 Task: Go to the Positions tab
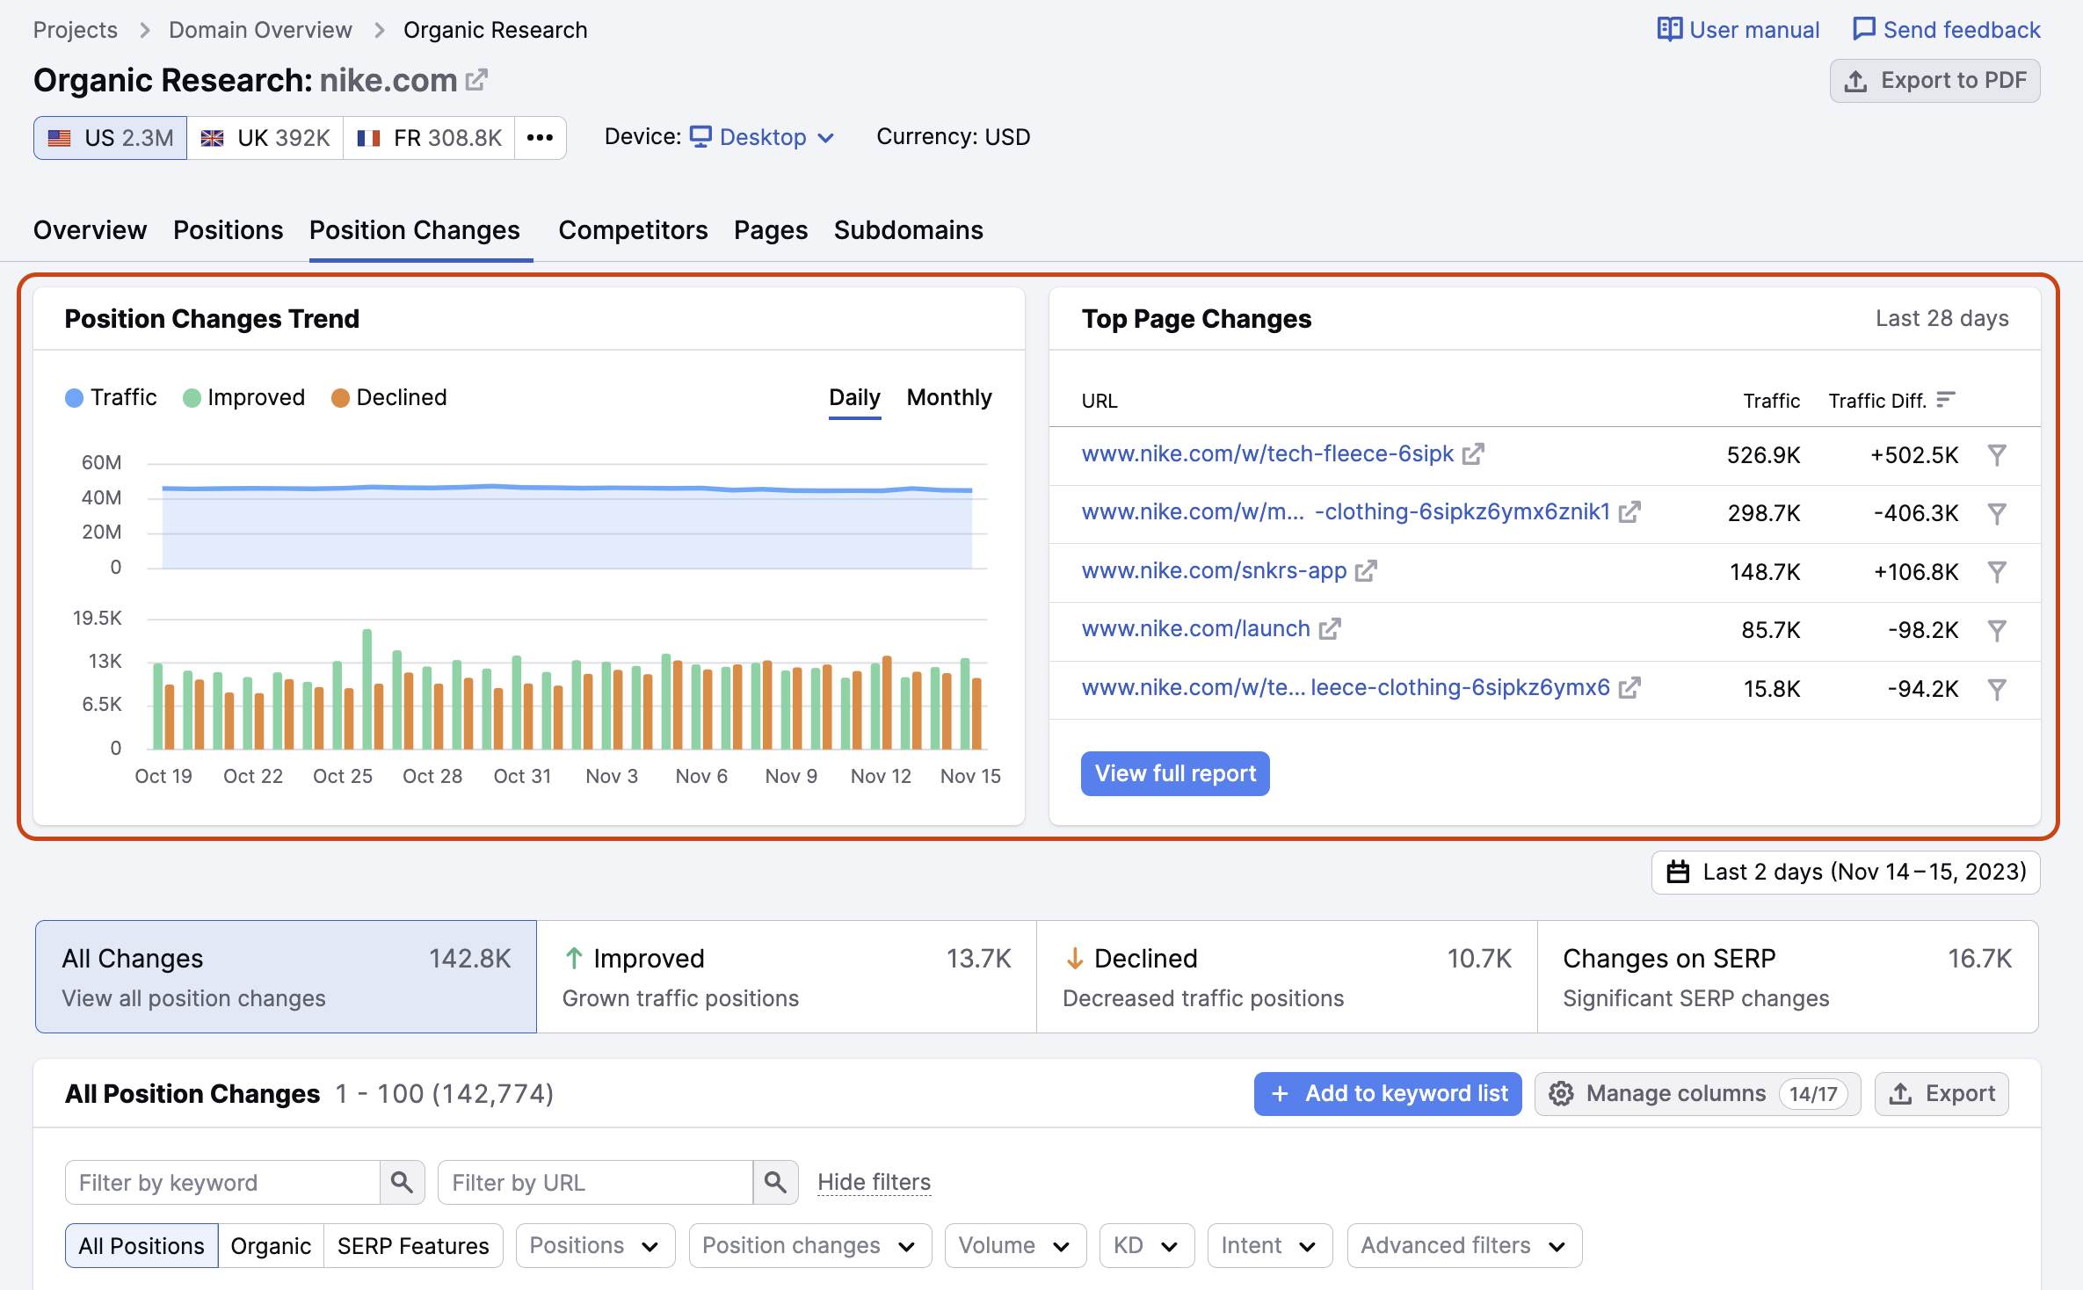coord(229,230)
